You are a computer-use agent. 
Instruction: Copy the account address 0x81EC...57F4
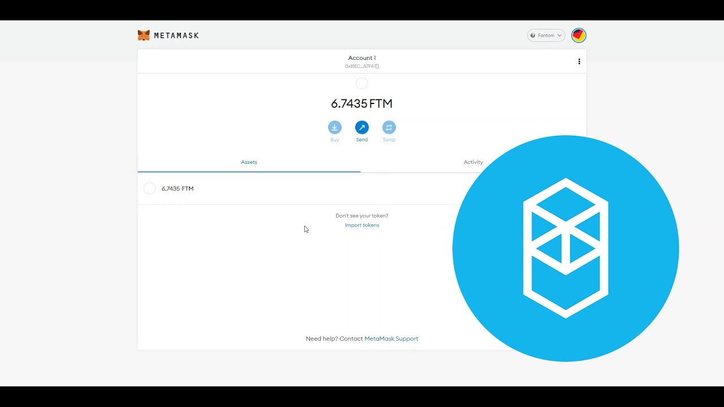[x=362, y=66]
